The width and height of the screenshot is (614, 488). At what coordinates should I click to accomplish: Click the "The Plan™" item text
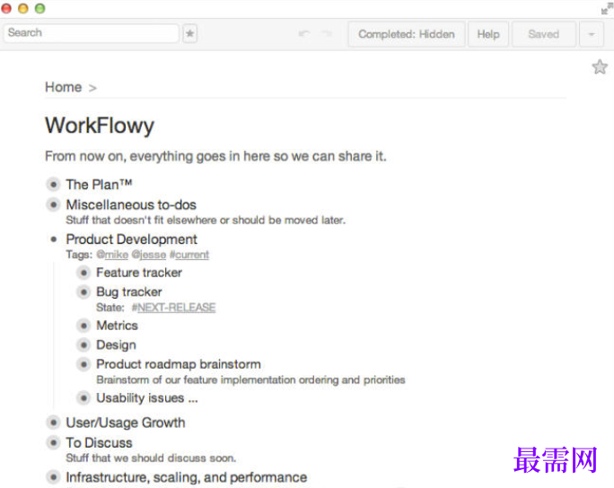pyautogui.click(x=99, y=184)
